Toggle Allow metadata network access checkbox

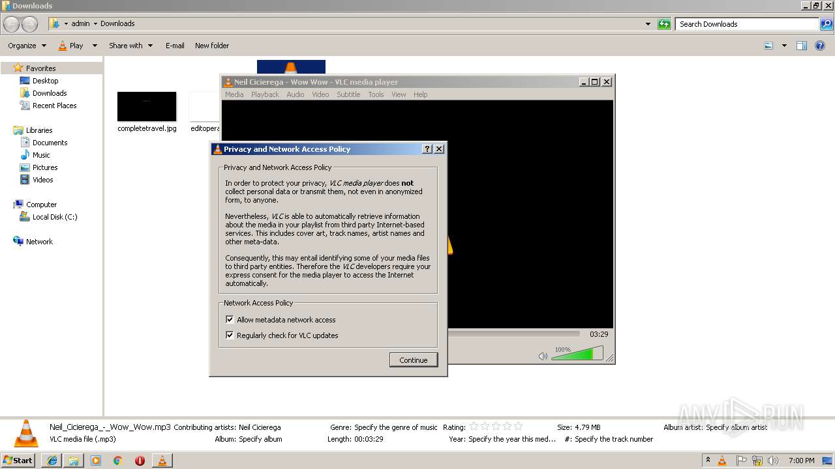230,319
